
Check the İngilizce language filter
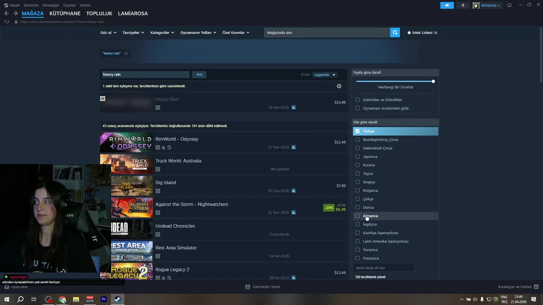point(358,225)
